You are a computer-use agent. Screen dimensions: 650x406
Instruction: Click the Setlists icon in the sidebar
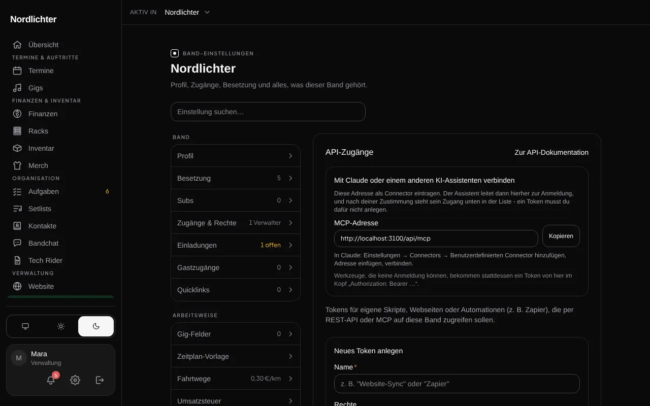(17, 209)
